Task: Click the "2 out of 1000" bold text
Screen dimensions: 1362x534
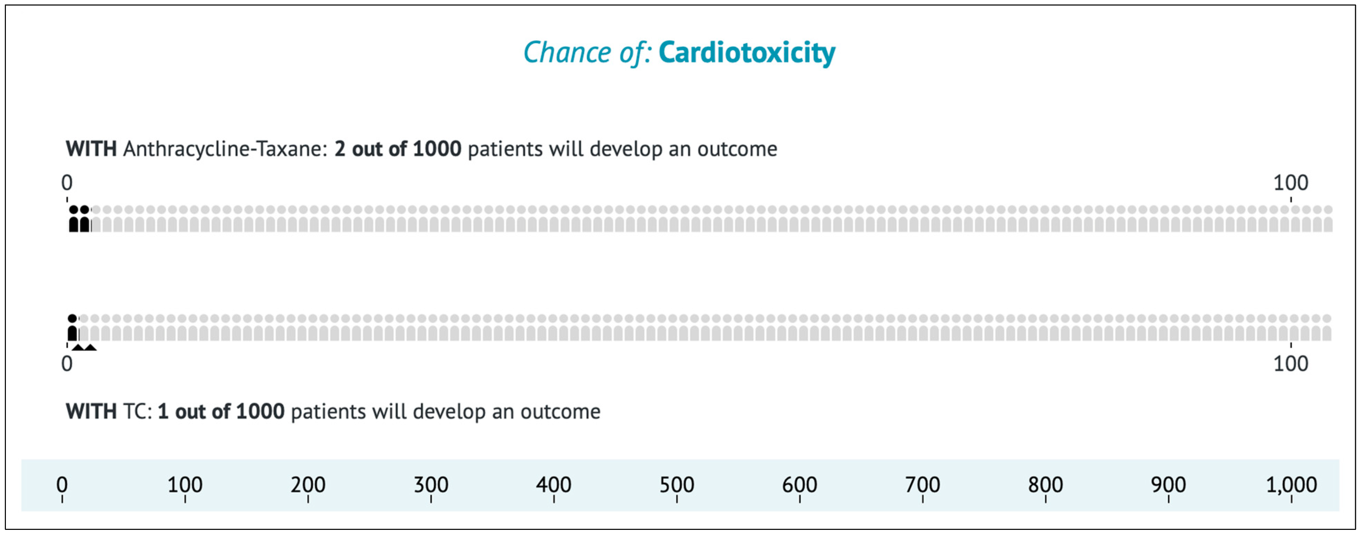Action: 397,149
